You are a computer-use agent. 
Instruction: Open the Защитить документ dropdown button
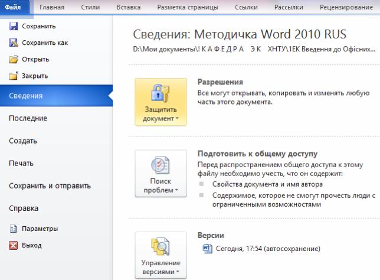point(160,102)
